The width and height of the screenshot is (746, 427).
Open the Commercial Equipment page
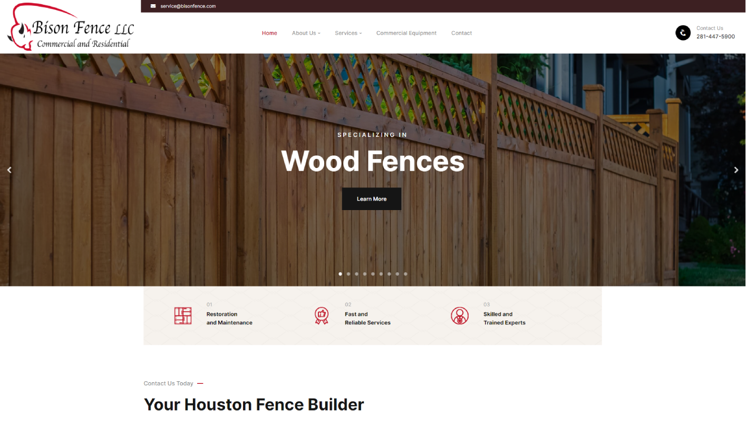[x=406, y=33]
